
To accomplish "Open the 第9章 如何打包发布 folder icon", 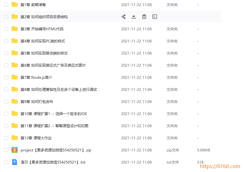I will (15, 101).
